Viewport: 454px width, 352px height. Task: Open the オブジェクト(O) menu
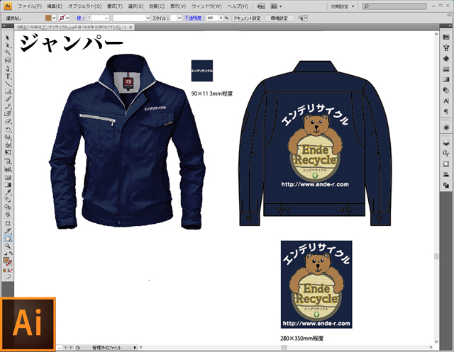click(84, 6)
